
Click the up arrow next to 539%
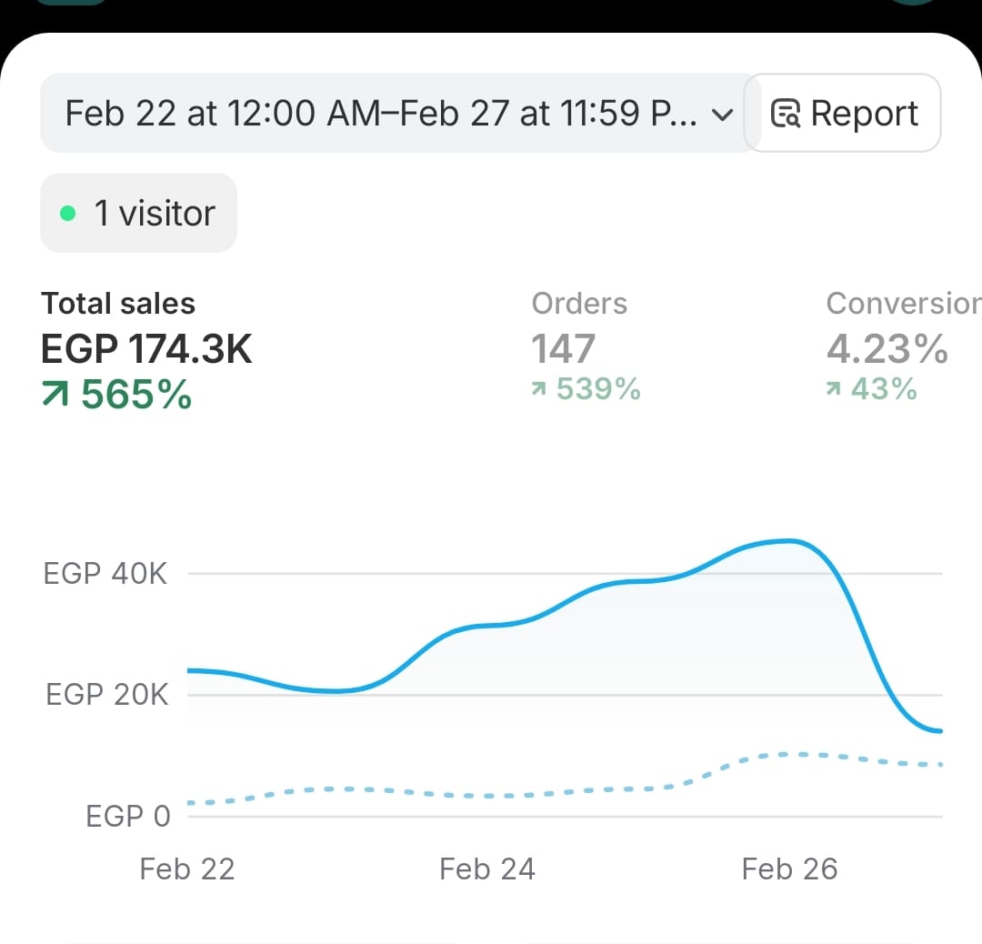(539, 390)
